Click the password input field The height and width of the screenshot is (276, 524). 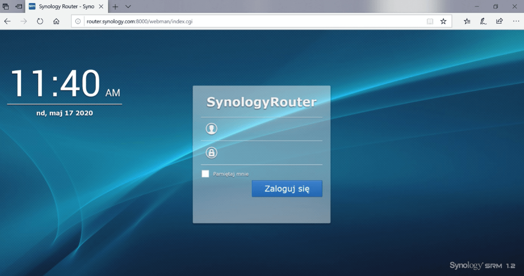click(x=268, y=153)
